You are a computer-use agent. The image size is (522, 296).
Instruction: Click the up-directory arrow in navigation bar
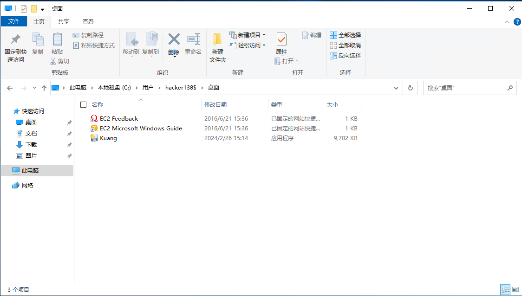click(44, 88)
